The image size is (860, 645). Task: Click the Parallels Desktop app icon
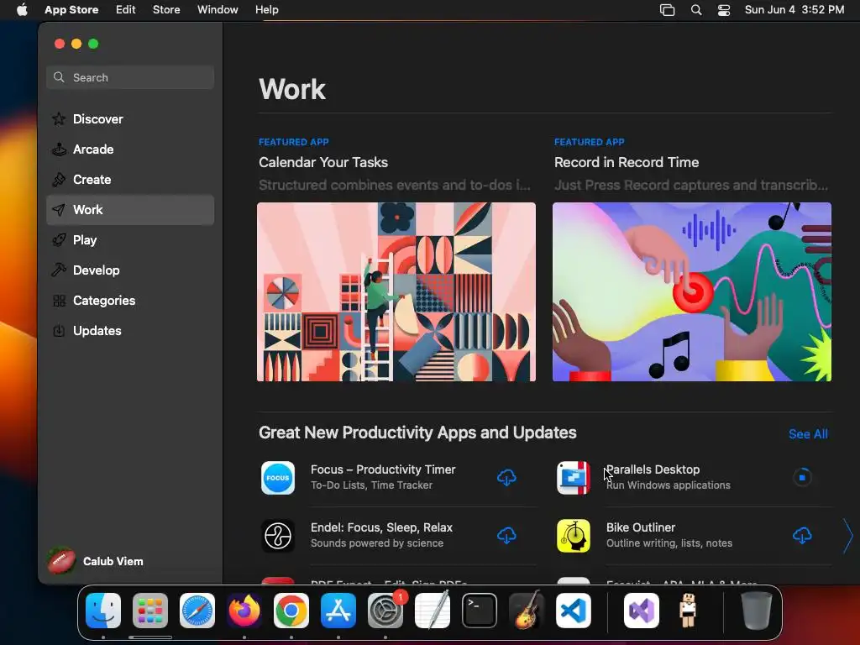tap(573, 478)
